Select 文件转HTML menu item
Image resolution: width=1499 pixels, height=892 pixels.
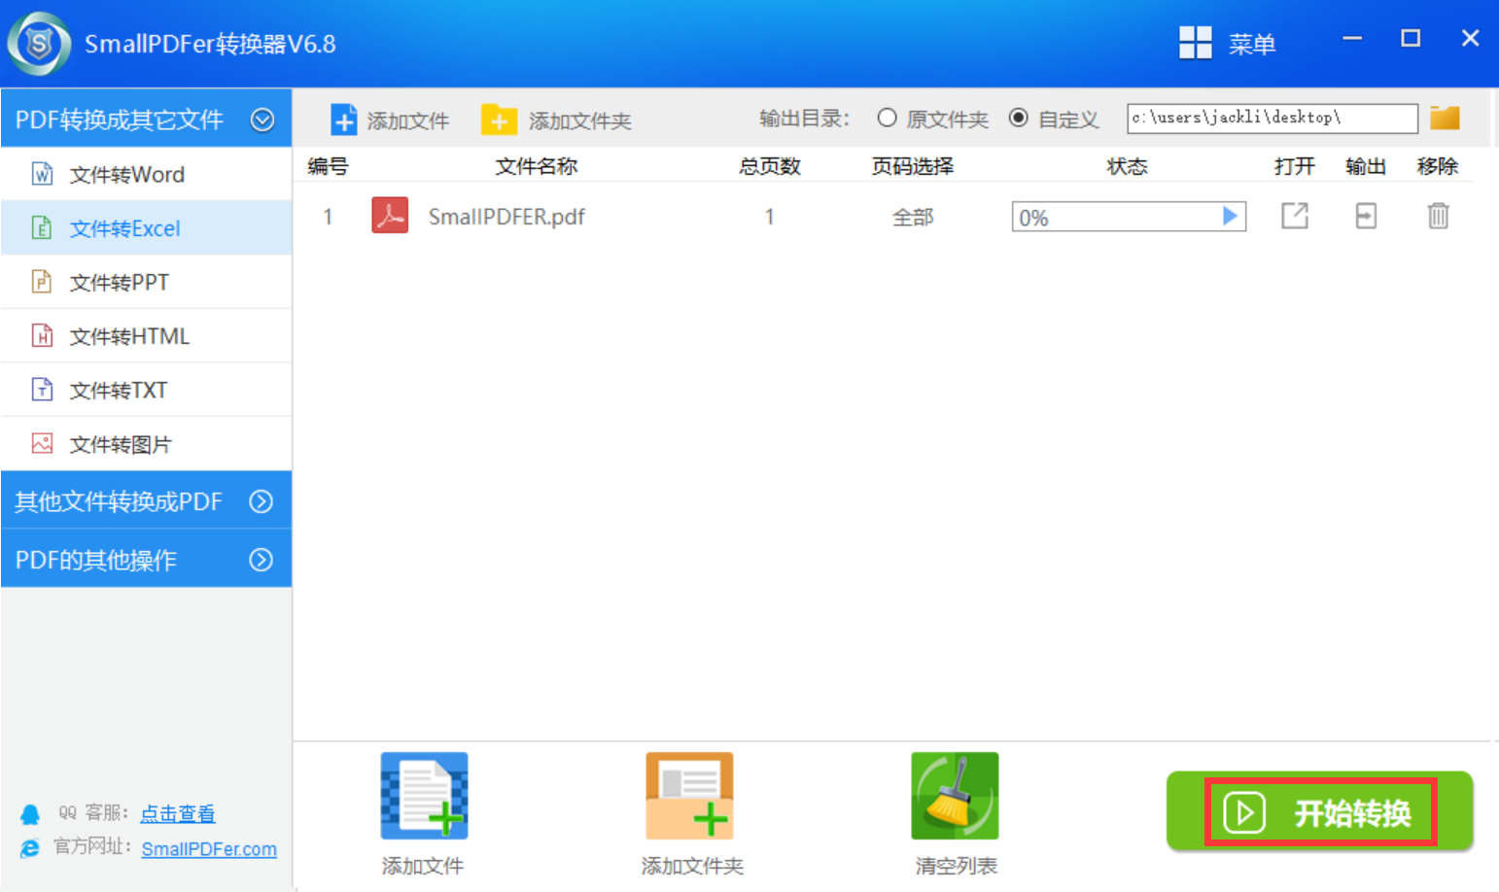(x=146, y=336)
